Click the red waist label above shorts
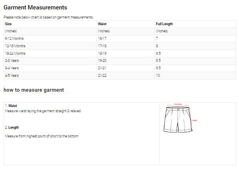 coord(177,104)
